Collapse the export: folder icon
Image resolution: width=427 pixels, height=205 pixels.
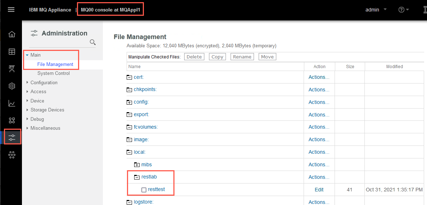click(x=130, y=115)
